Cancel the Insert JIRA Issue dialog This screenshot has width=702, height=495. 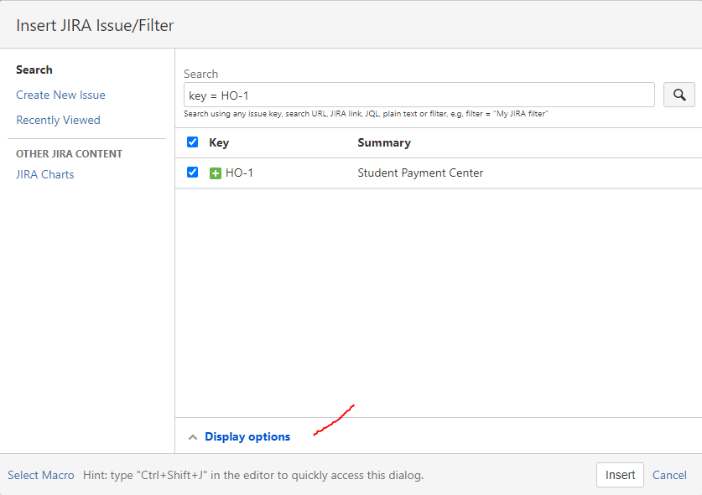pos(669,475)
